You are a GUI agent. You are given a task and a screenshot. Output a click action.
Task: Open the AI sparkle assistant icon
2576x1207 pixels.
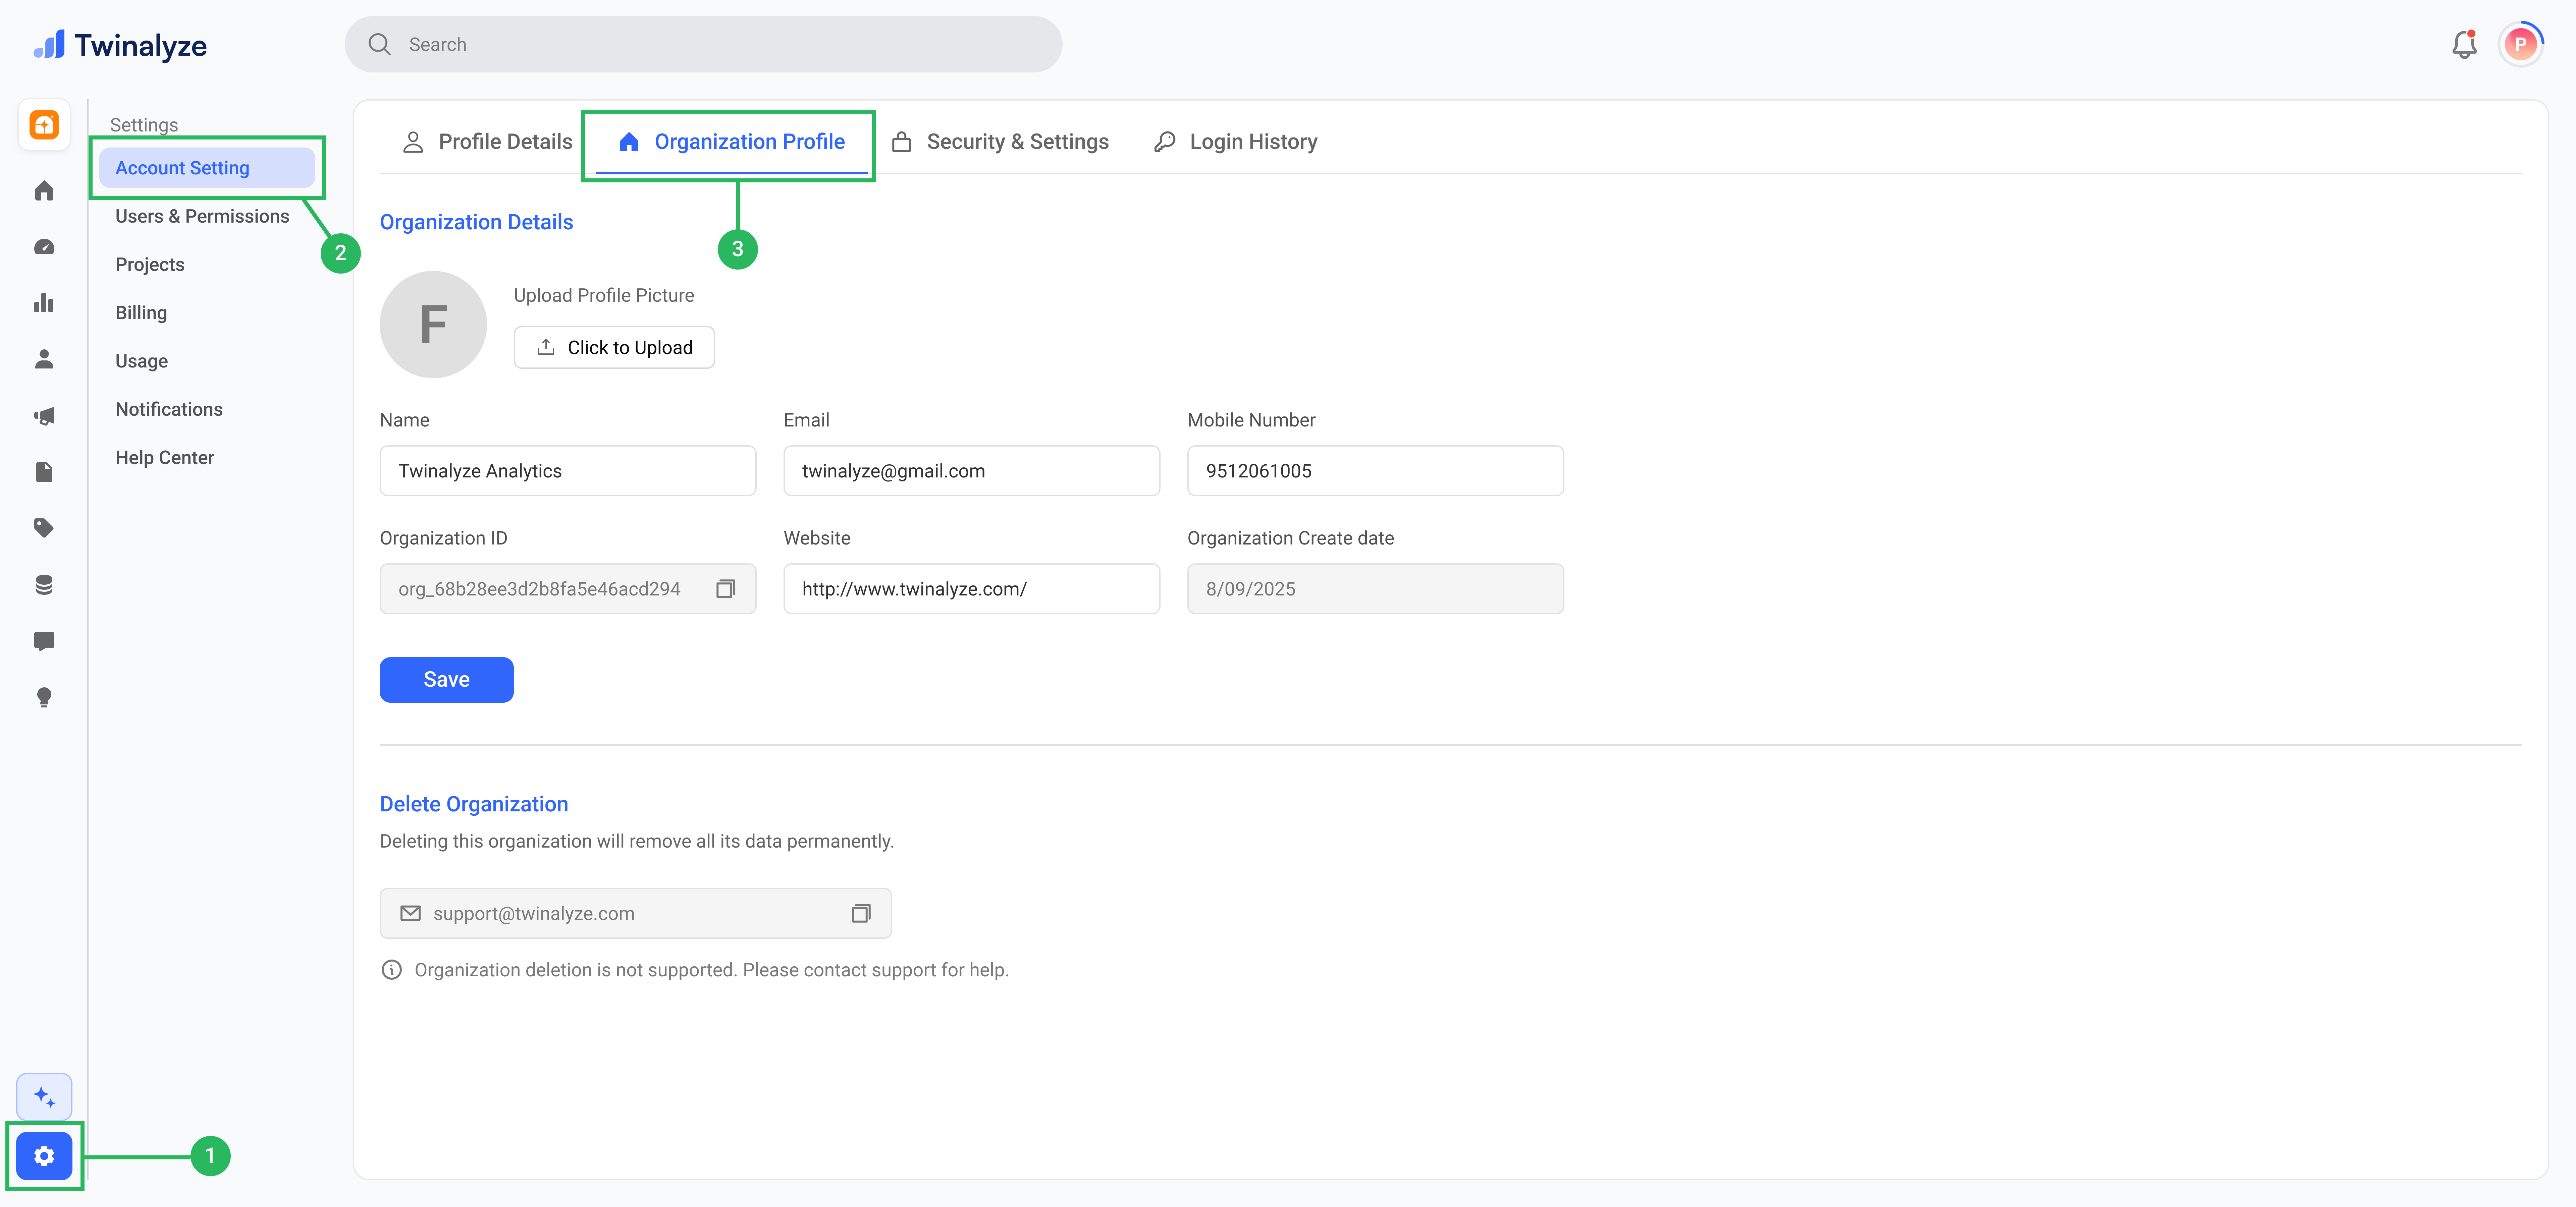[44, 1097]
